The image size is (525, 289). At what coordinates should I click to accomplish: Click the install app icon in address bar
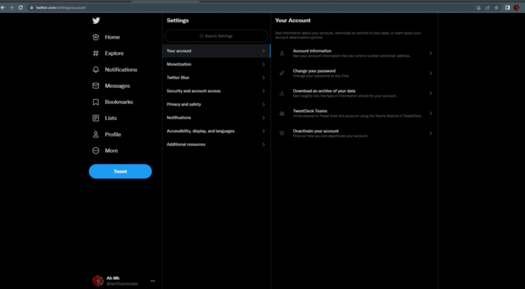[x=478, y=7]
